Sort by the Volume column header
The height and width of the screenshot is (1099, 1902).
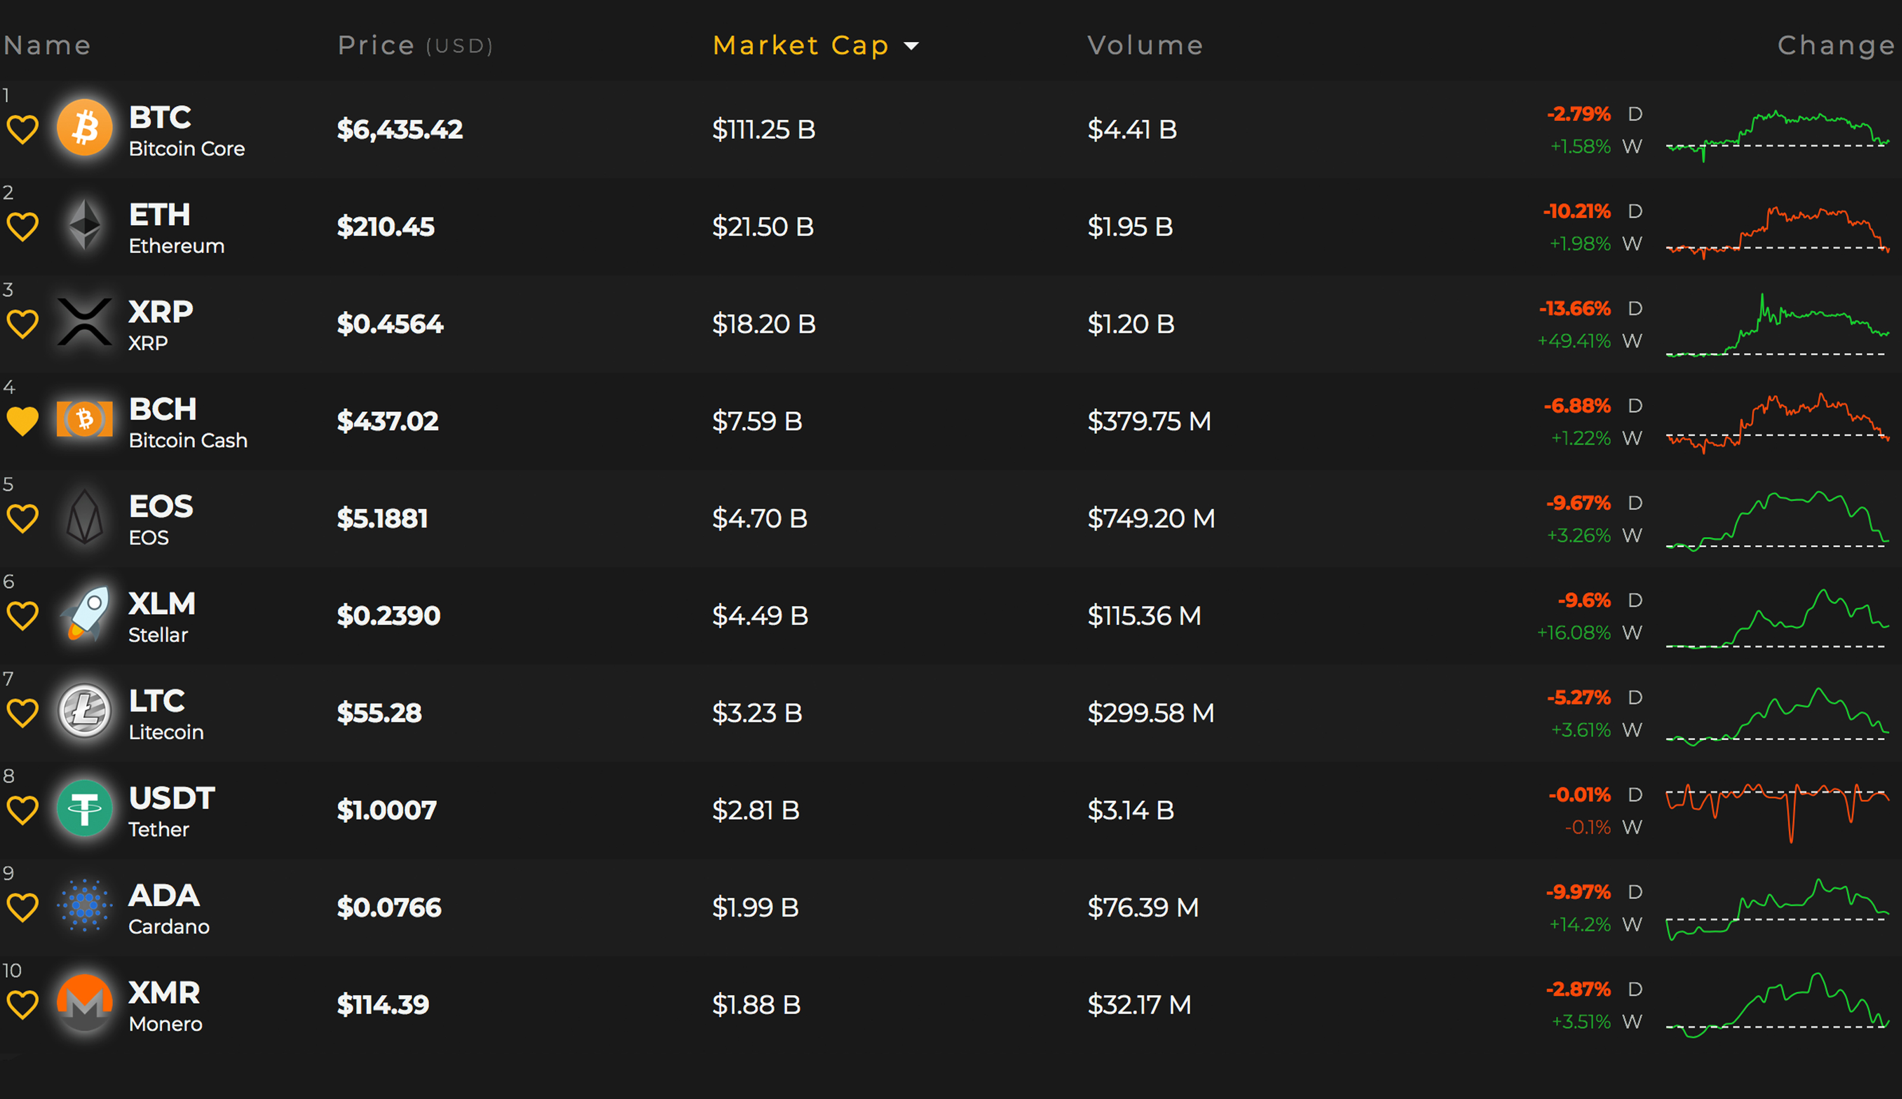1145,45
